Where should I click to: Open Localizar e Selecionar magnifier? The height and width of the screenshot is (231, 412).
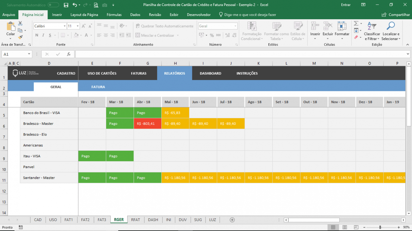pos(391,31)
